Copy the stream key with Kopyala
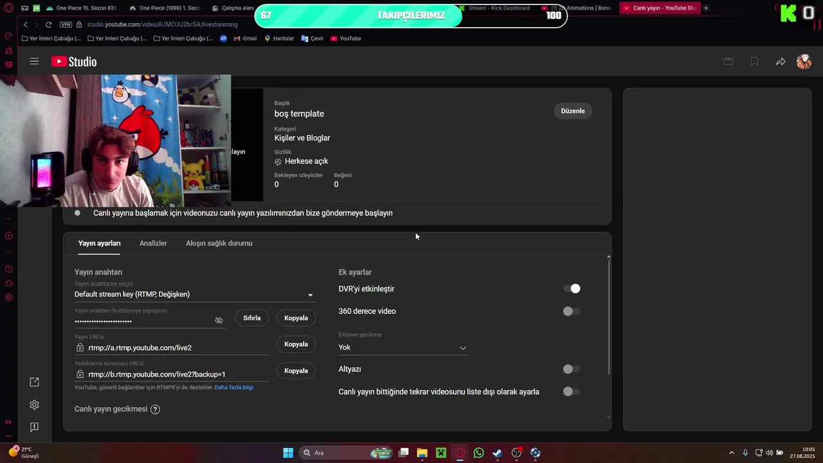This screenshot has width=823, height=463. pos(296,318)
